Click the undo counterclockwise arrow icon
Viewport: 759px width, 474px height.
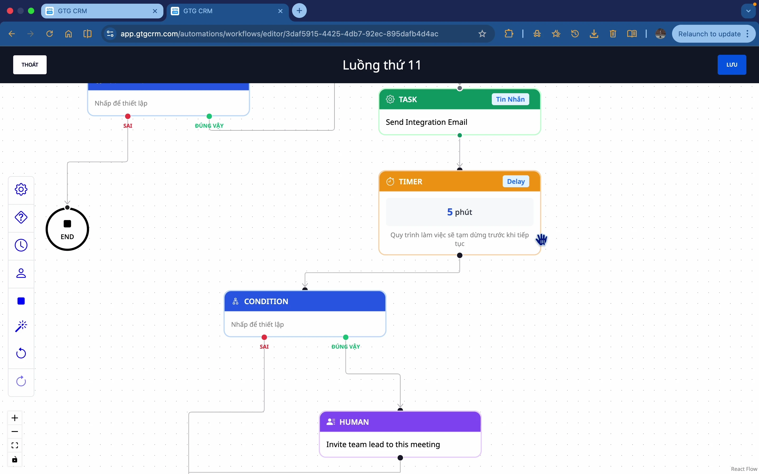[x=21, y=354]
